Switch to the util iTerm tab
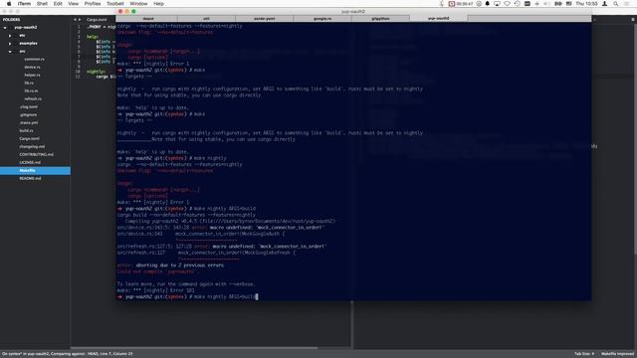 (x=206, y=18)
